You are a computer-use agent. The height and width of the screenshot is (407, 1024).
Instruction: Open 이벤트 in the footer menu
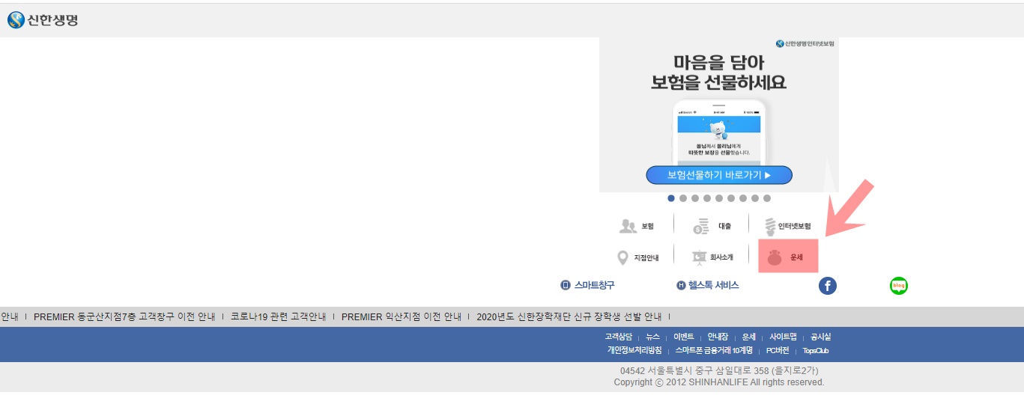click(x=683, y=337)
